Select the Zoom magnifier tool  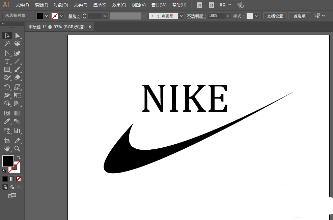tap(17, 149)
